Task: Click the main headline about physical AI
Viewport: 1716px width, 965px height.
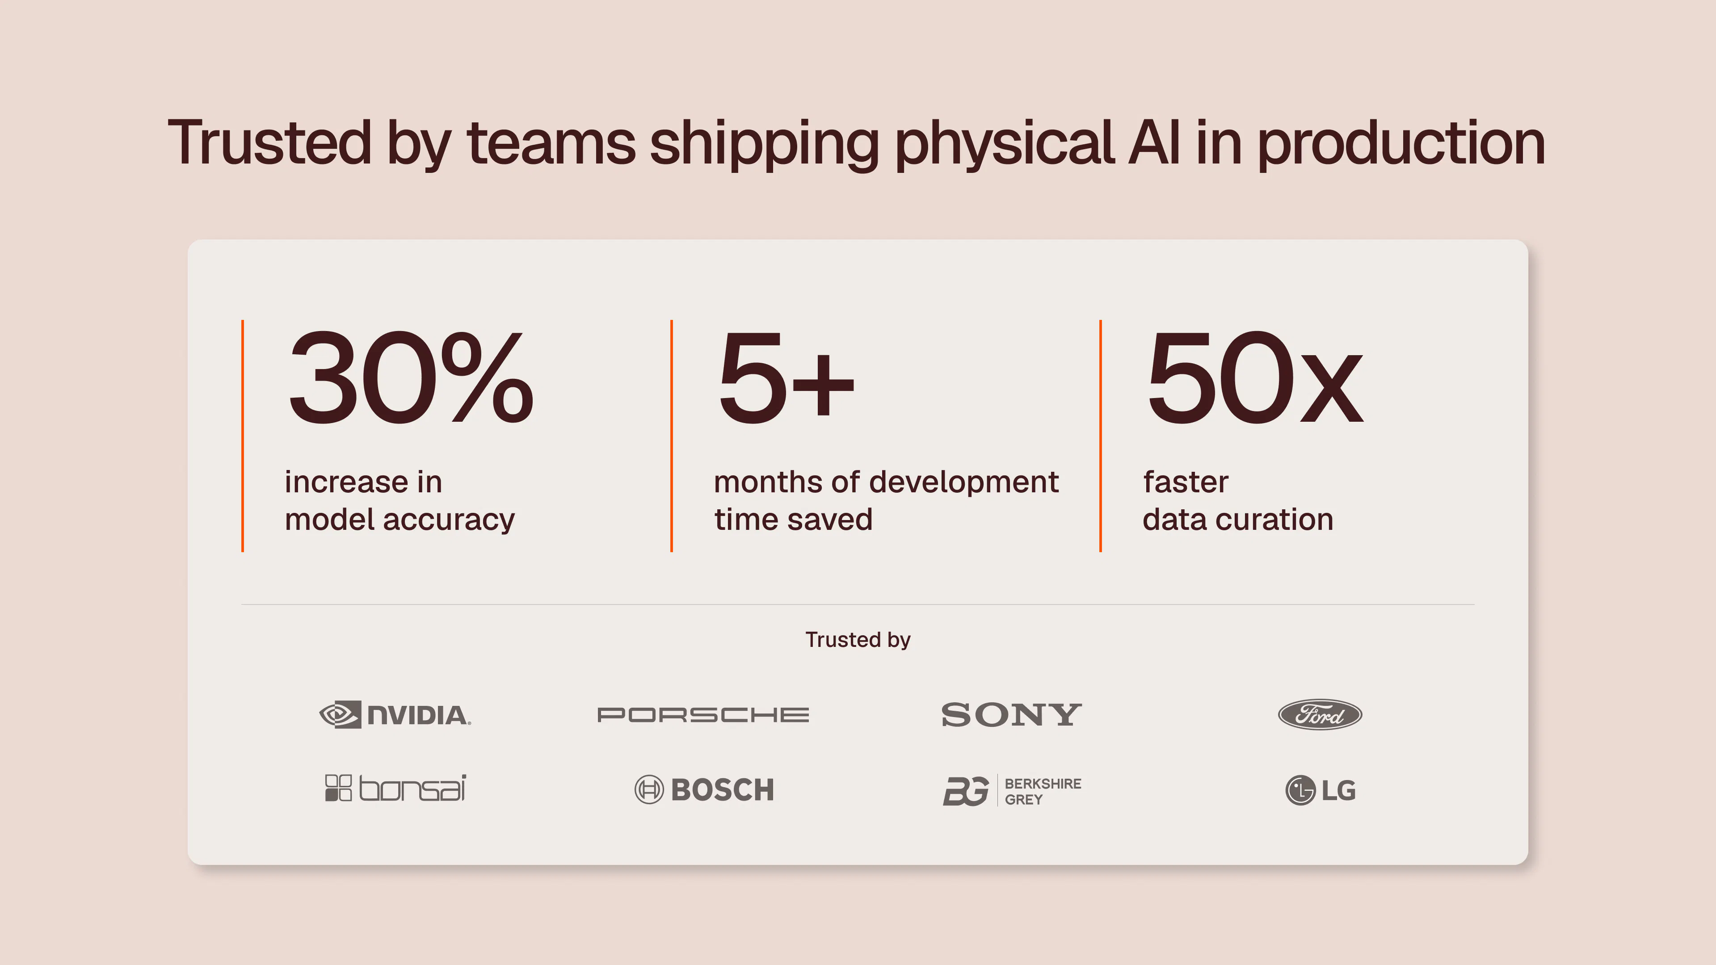Action: tap(857, 143)
